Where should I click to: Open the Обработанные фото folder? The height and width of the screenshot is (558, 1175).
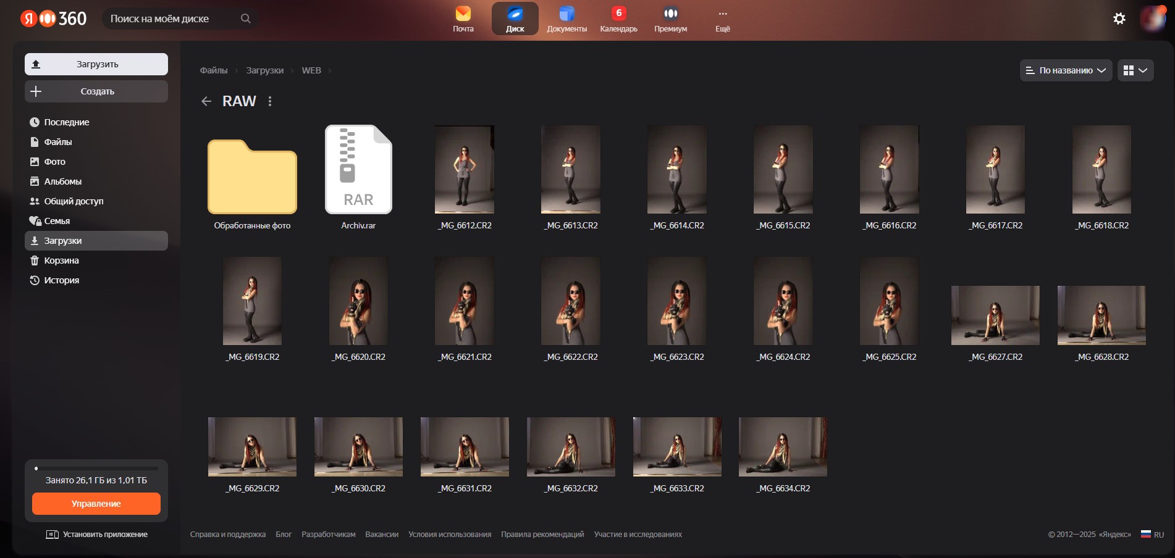coord(252,177)
